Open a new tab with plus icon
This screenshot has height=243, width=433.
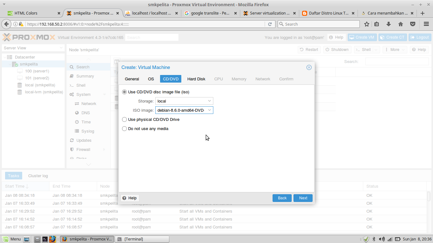coord(423,13)
